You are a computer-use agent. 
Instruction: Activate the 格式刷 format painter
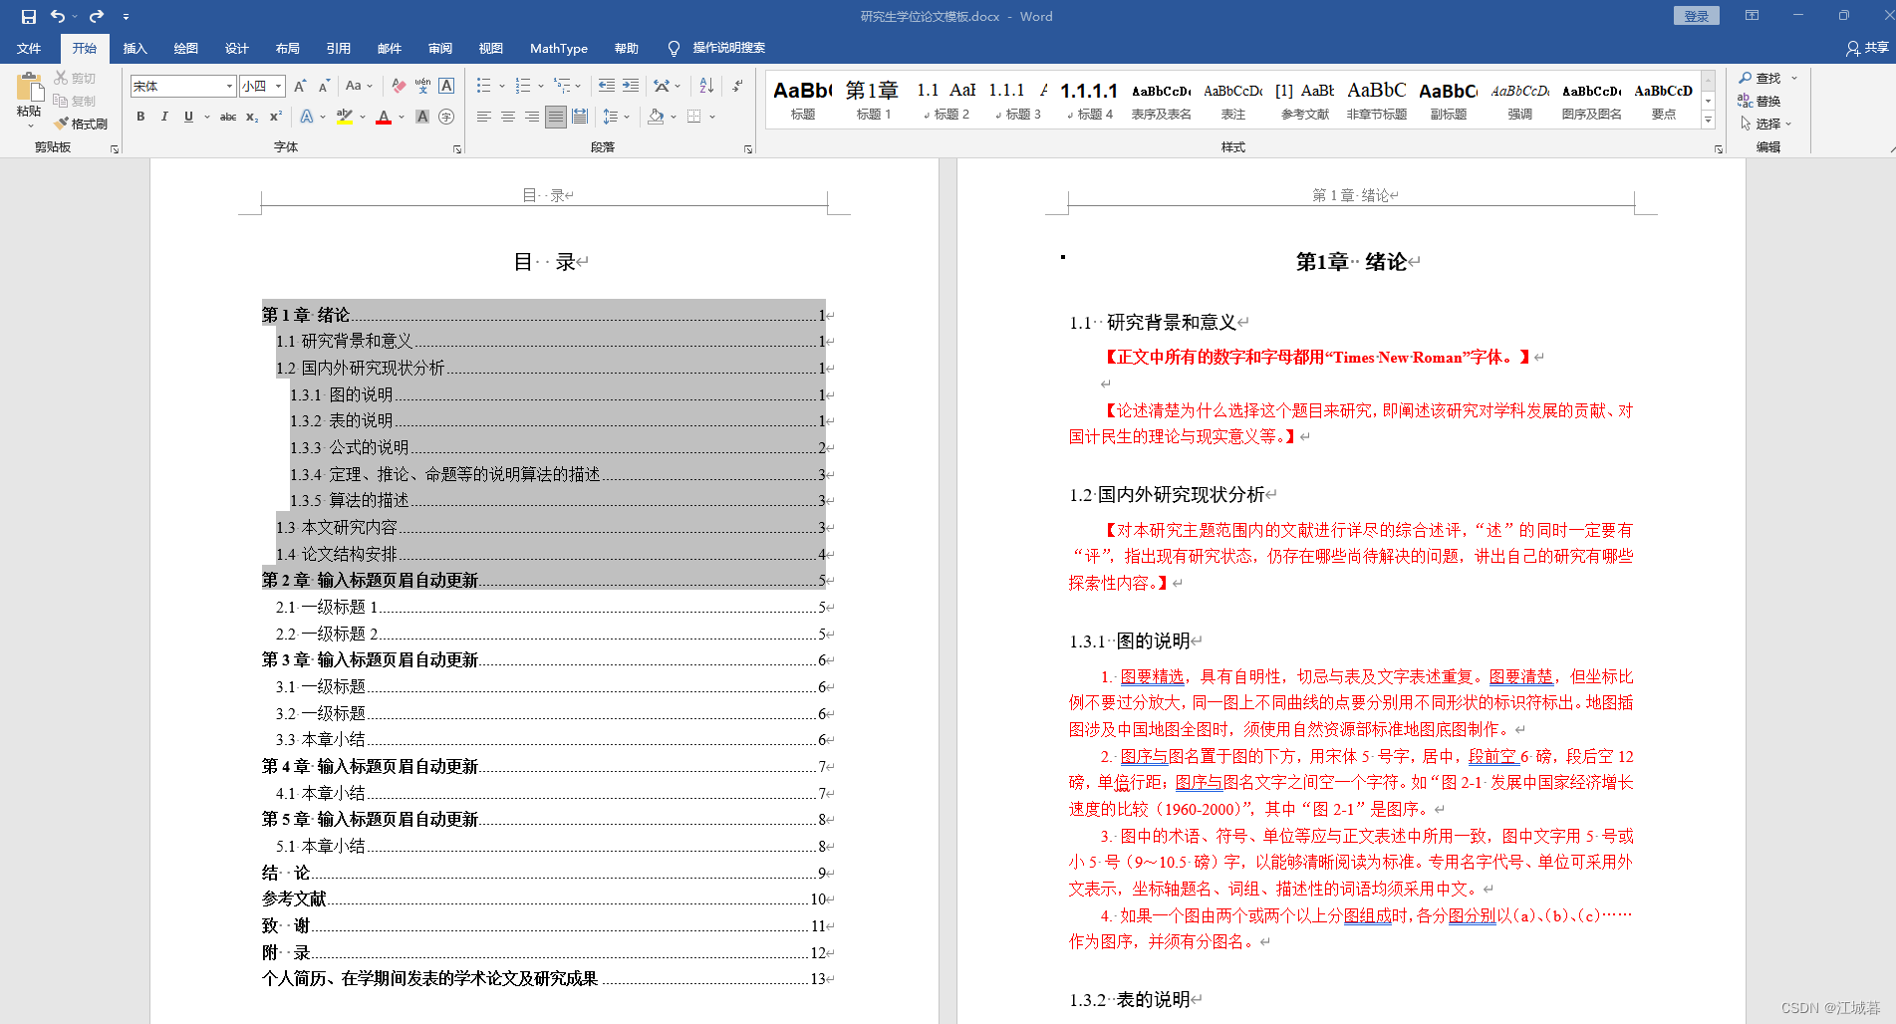click(x=81, y=124)
